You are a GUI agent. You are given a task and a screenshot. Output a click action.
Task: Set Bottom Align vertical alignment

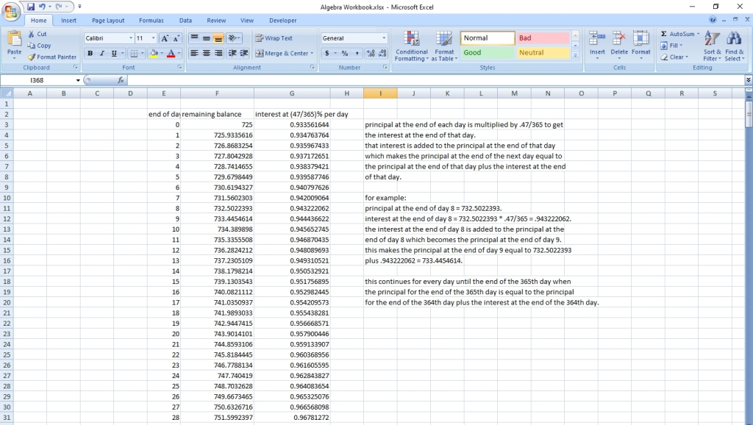pyautogui.click(x=218, y=38)
